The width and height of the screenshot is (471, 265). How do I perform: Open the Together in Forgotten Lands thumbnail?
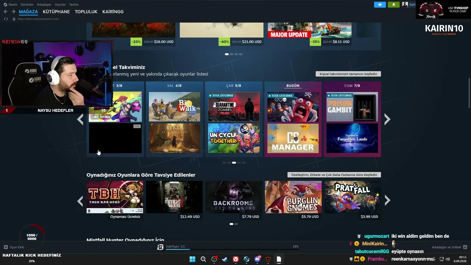pos(352,138)
